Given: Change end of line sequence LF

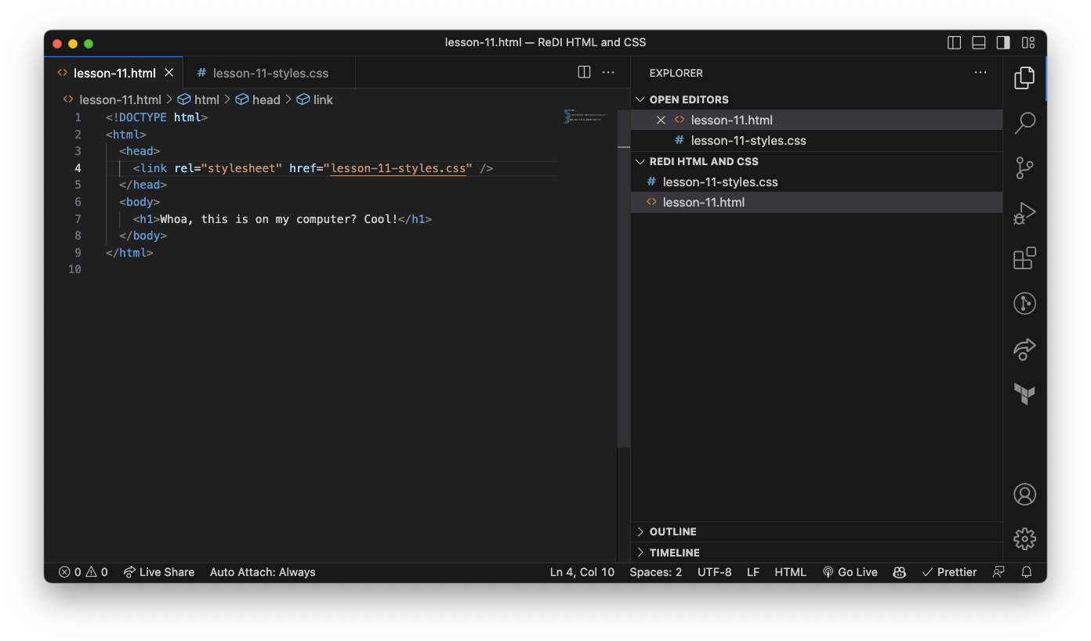Looking at the screenshot, I should (x=753, y=572).
